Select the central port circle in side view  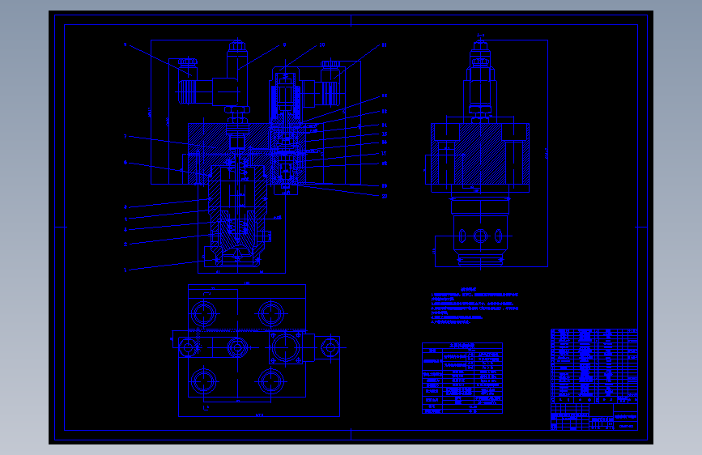480,236
